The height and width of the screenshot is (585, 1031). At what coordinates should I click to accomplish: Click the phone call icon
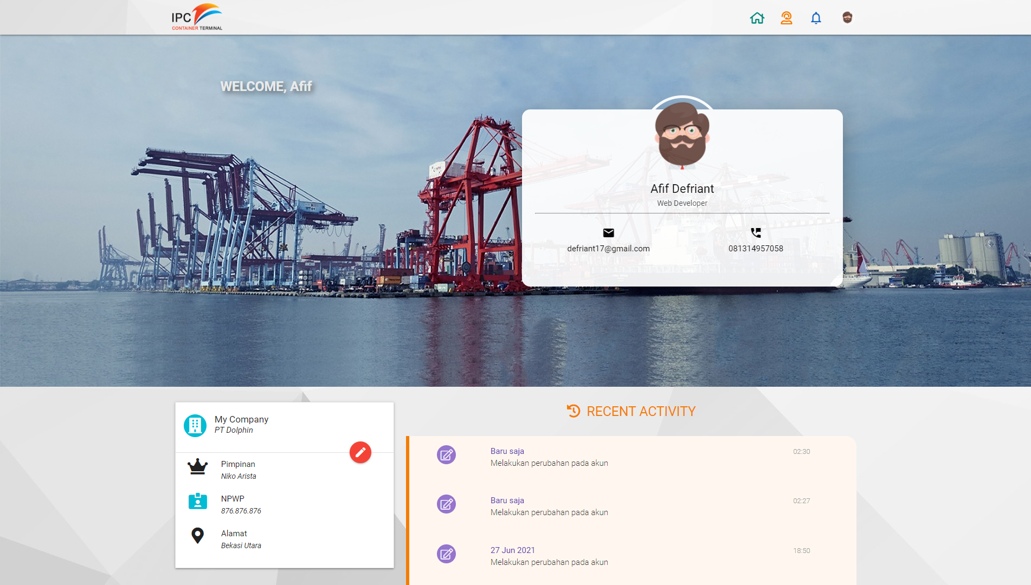pyautogui.click(x=756, y=233)
